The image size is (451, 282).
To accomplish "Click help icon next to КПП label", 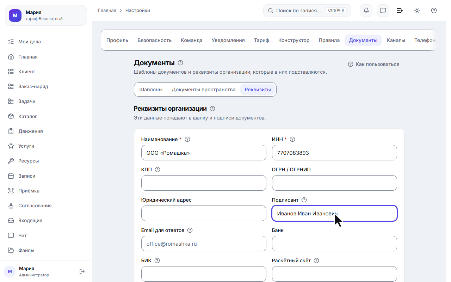I will pyautogui.click(x=157, y=170).
